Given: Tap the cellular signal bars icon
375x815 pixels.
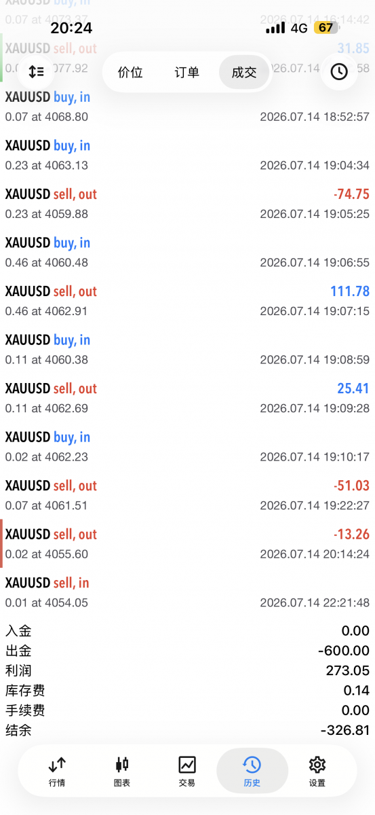Looking at the screenshot, I should tap(275, 28).
